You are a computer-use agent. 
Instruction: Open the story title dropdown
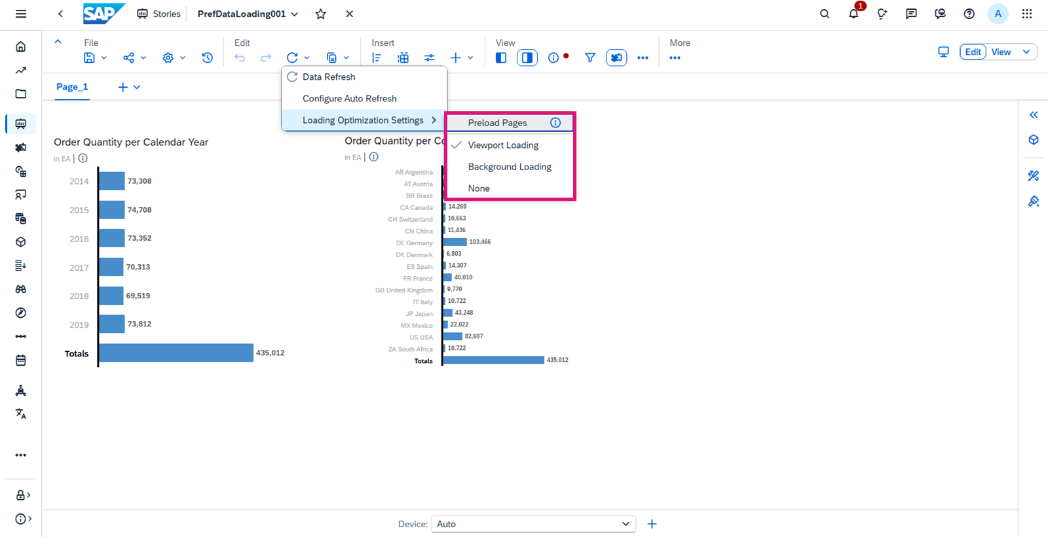[295, 14]
